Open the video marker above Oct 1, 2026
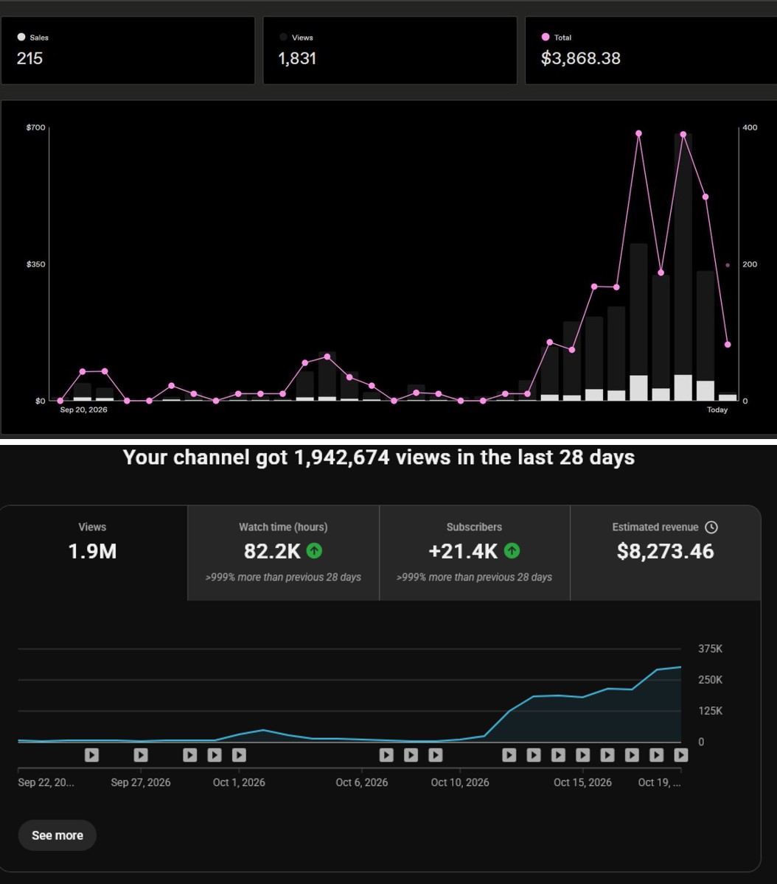This screenshot has height=884, width=777. pyautogui.click(x=239, y=755)
